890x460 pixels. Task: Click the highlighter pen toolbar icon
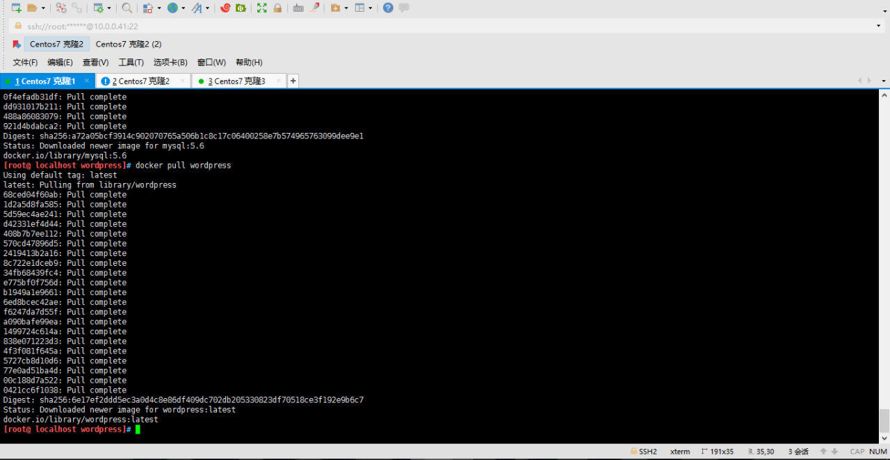pos(314,8)
